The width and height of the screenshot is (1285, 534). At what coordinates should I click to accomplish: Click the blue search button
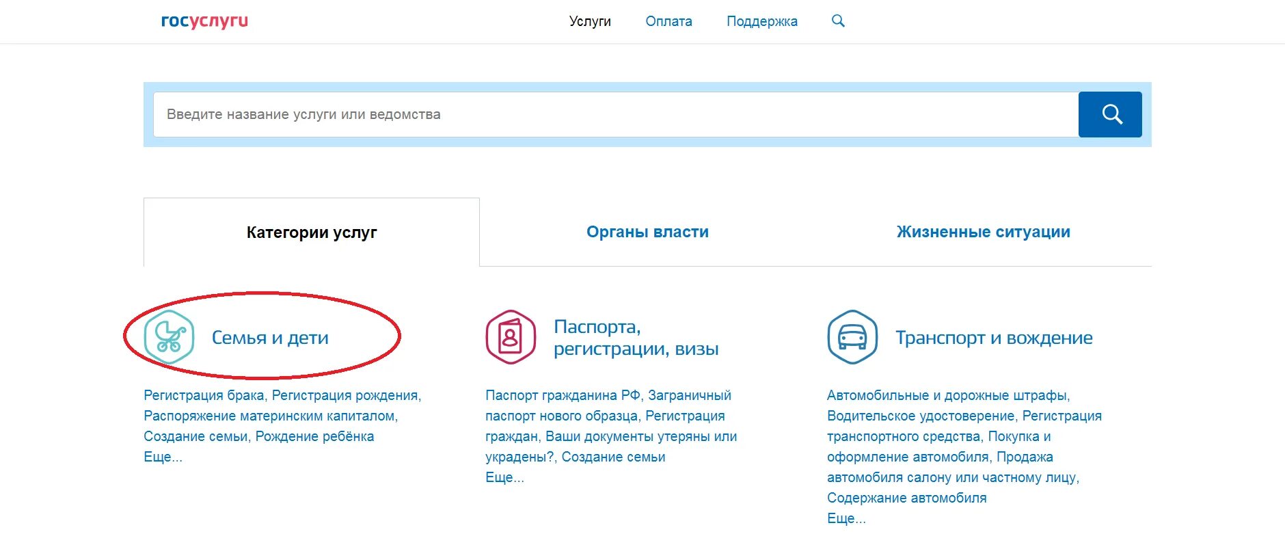point(1110,114)
